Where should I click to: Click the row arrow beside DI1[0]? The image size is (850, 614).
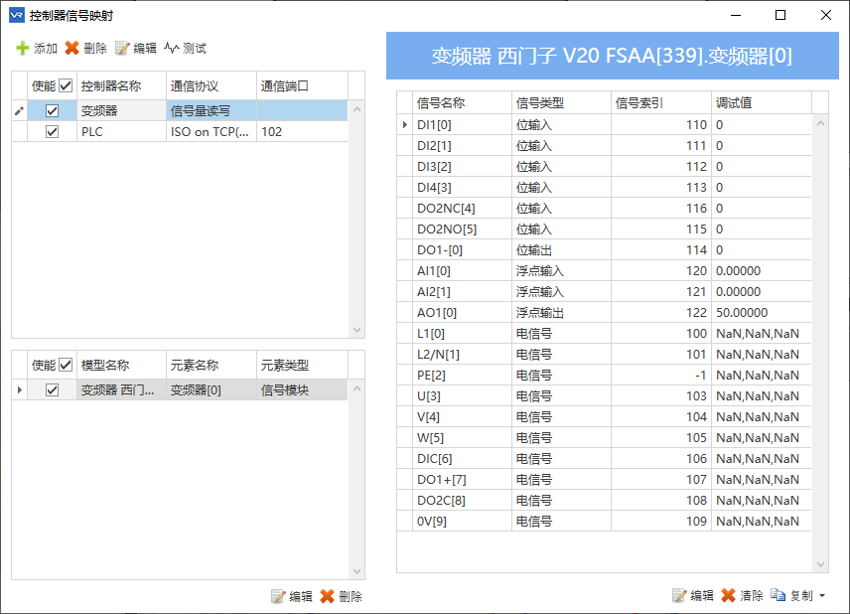tap(404, 125)
